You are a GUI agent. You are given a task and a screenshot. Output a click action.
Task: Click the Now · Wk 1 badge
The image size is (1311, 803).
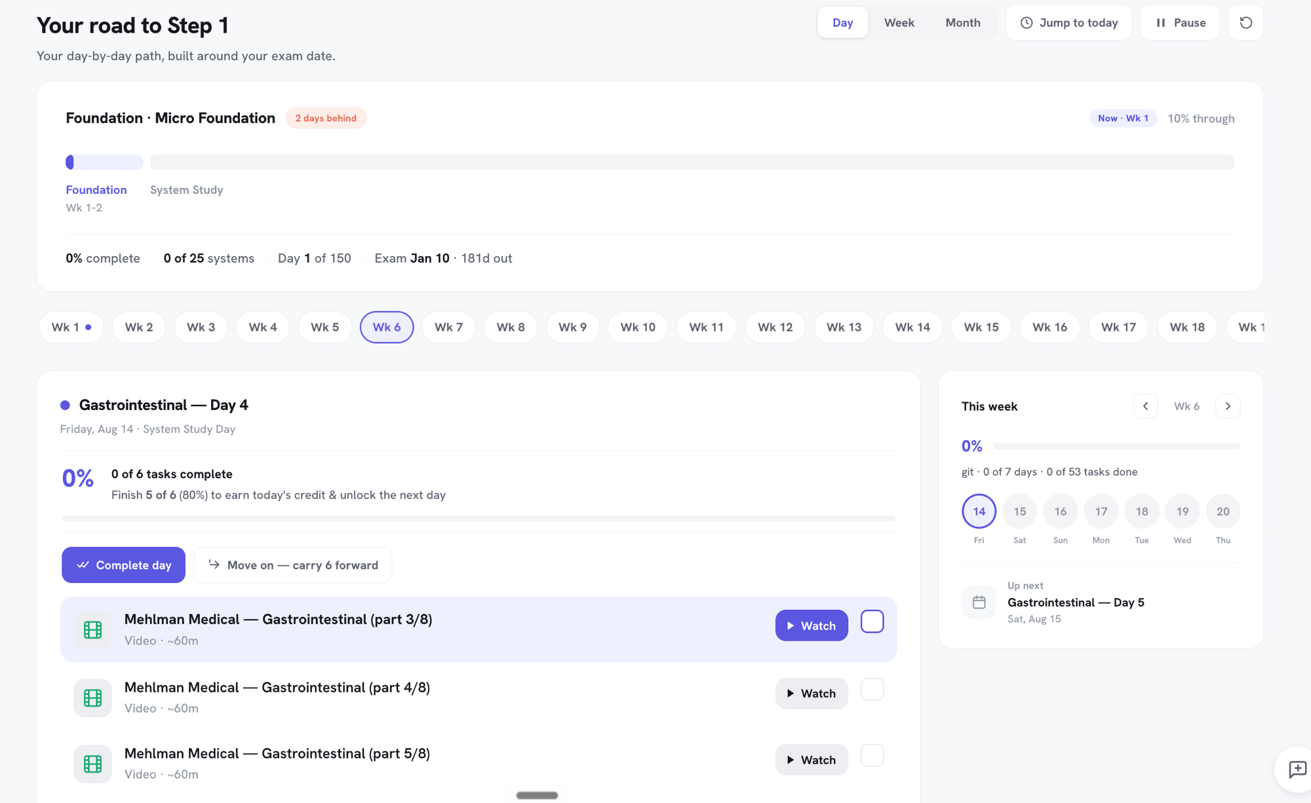coord(1123,118)
